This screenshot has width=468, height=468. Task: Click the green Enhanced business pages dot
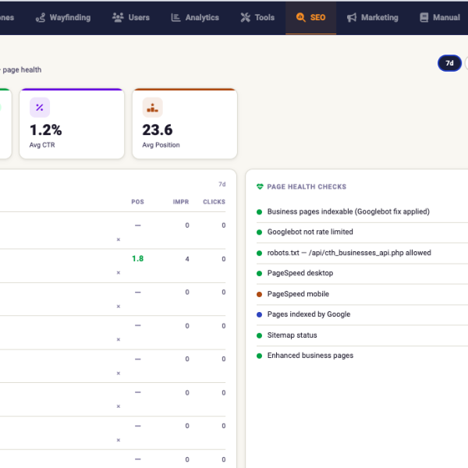tap(260, 356)
